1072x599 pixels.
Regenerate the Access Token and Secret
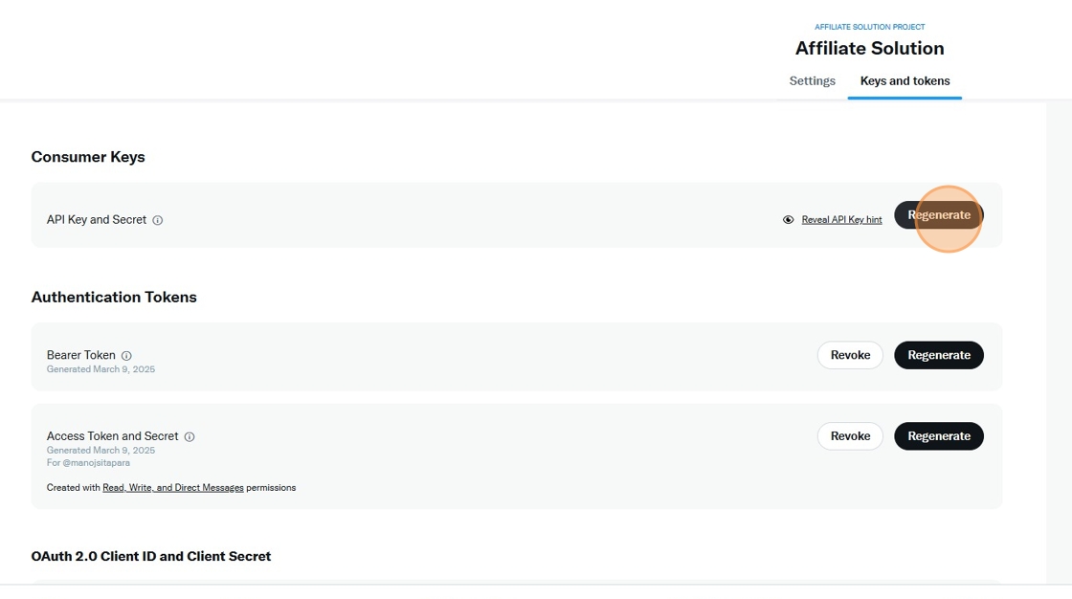[939, 435]
